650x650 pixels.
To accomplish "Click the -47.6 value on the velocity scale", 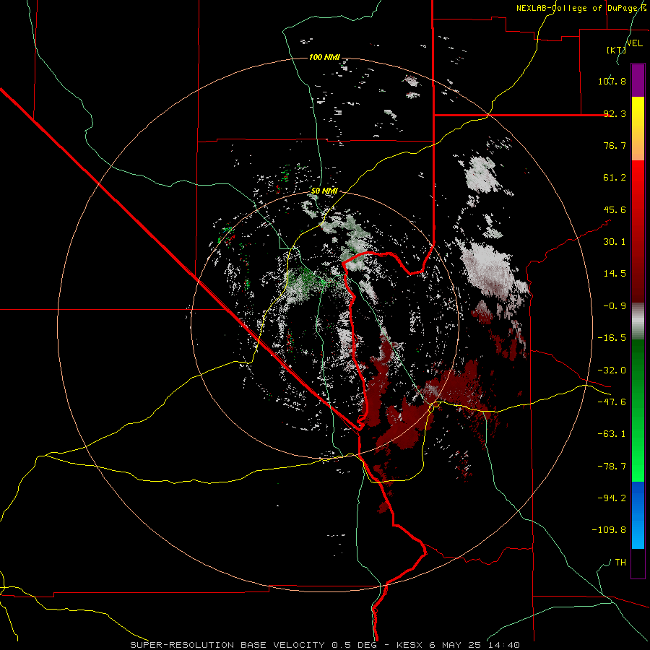I will [x=612, y=402].
